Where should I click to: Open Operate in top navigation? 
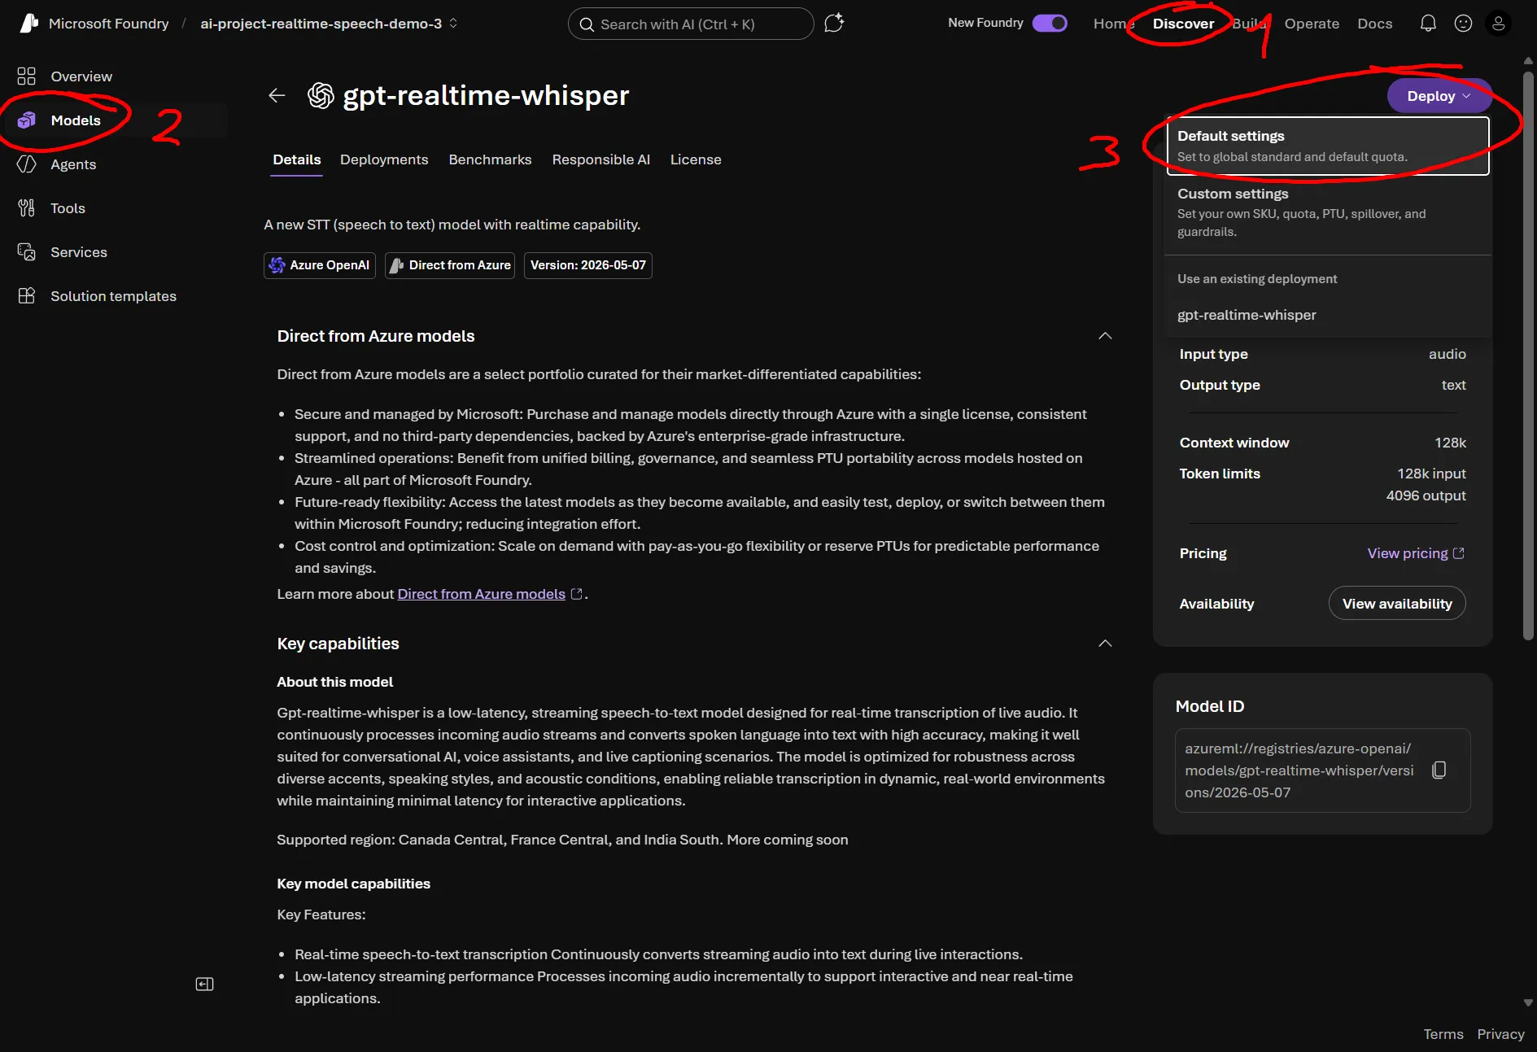click(1312, 24)
